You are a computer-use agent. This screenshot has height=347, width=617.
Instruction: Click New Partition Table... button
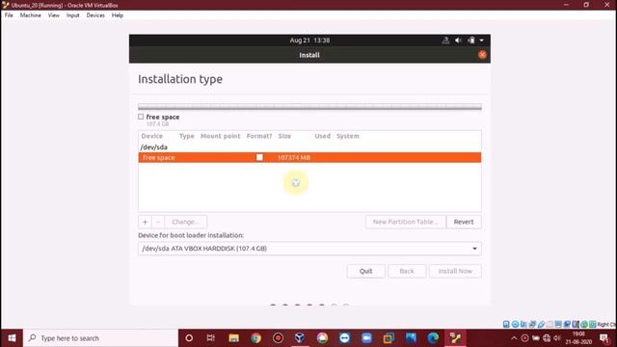[405, 222]
